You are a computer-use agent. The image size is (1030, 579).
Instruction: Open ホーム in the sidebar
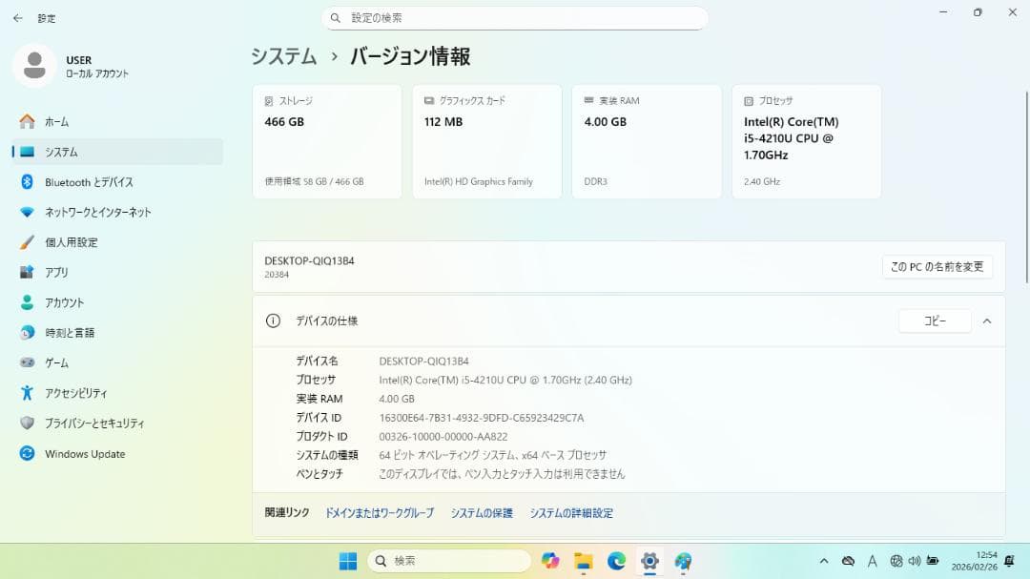[x=117, y=121]
